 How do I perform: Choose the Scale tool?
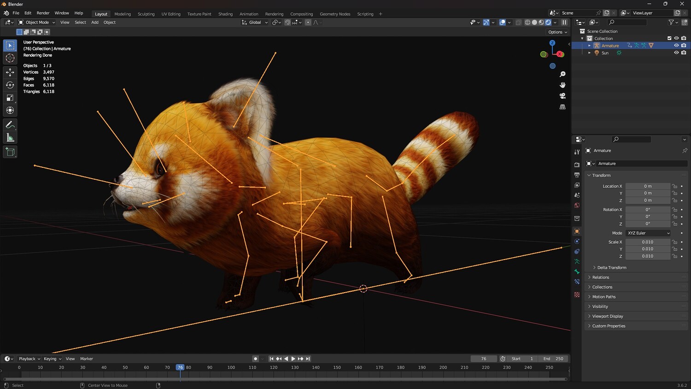pos(10,98)
